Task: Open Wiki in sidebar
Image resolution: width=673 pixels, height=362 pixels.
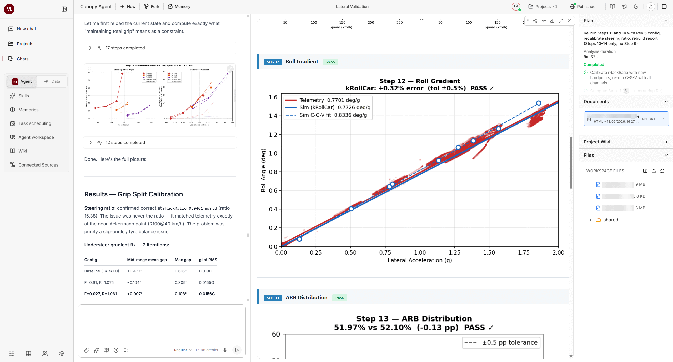Action: pyautogui.click(x=23, y=151)
